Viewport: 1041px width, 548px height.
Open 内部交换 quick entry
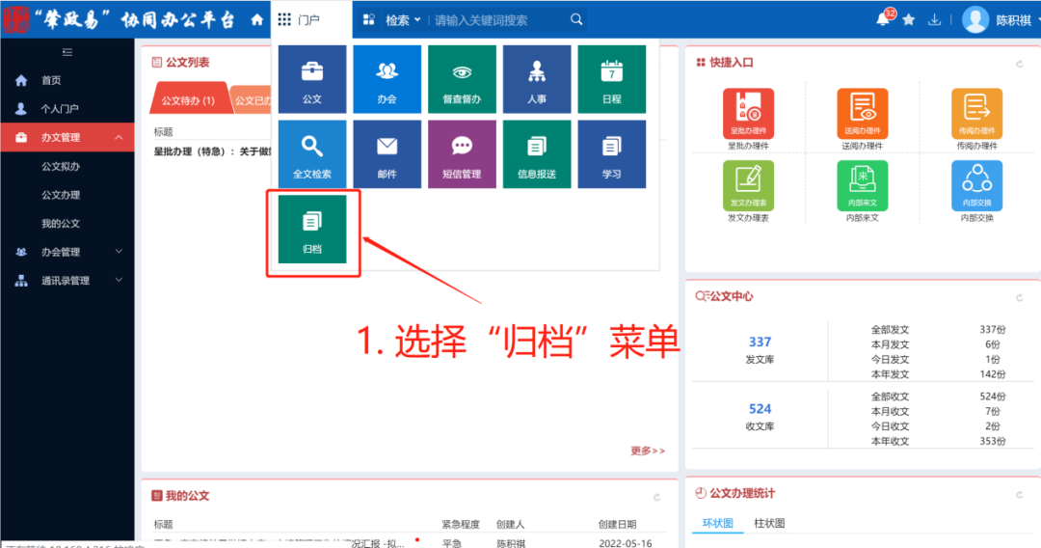pos(976,191)
